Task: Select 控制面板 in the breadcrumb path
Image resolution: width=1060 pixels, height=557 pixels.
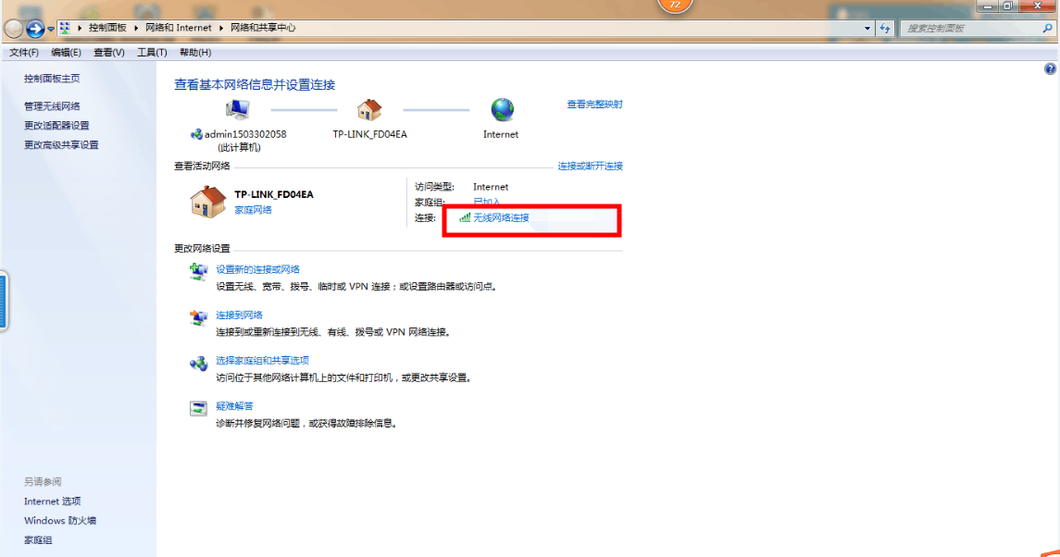Action: tap(107, 28)
